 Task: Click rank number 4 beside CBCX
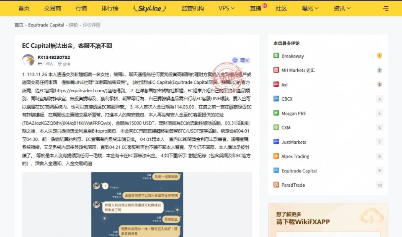click(x=379, y=99)
